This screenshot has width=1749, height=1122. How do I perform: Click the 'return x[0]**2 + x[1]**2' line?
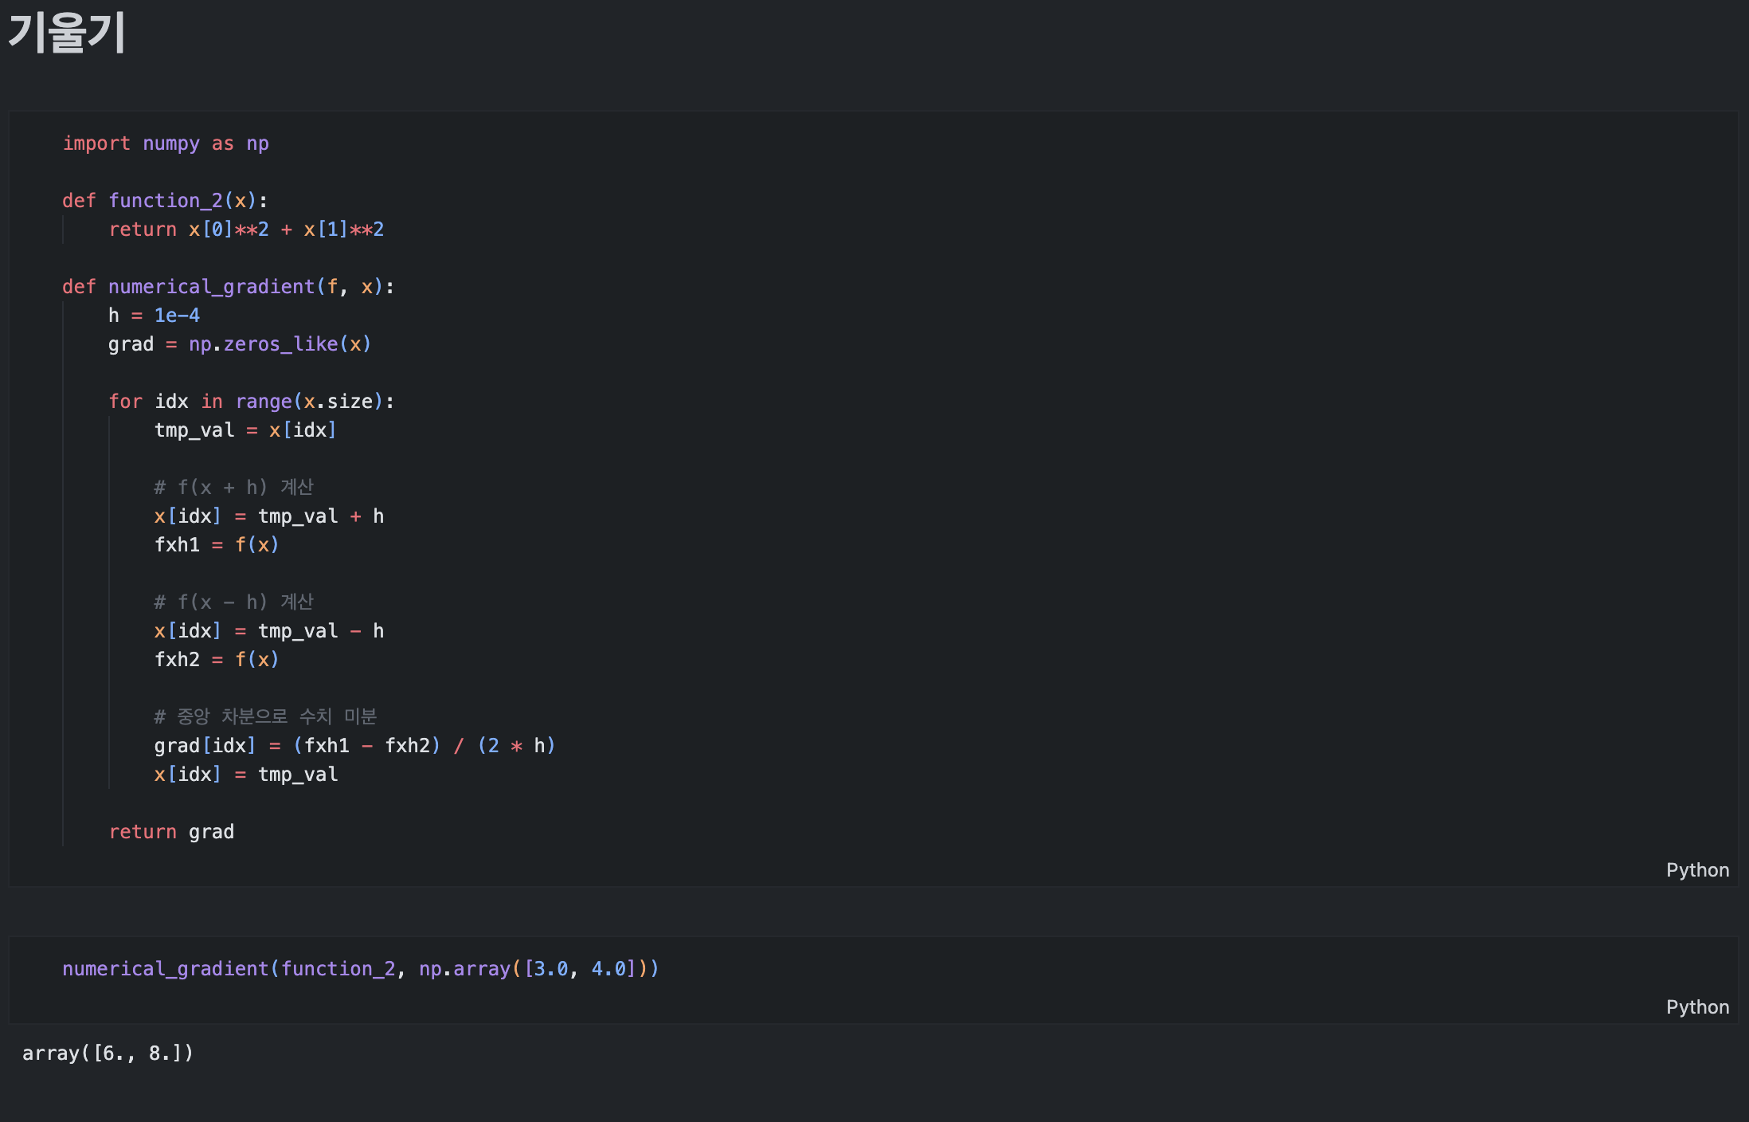[x=246, y=229]
